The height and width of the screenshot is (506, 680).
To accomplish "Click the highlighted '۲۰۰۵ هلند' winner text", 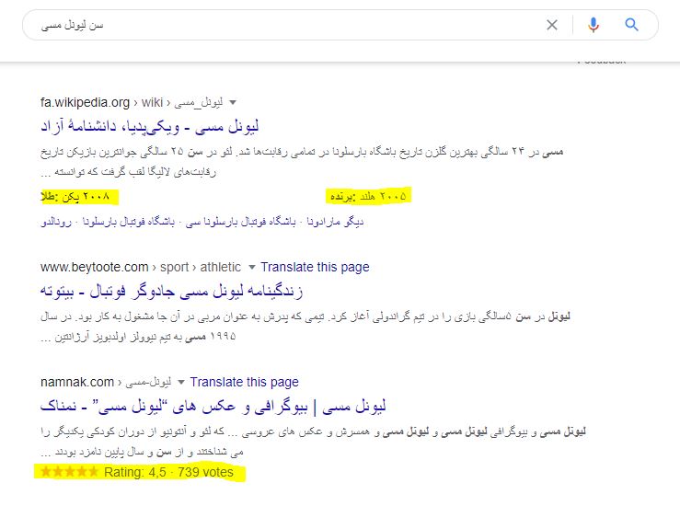I will 369,196.
